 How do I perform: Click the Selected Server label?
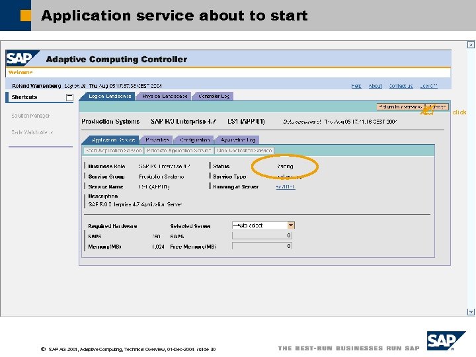coord(190,226)
